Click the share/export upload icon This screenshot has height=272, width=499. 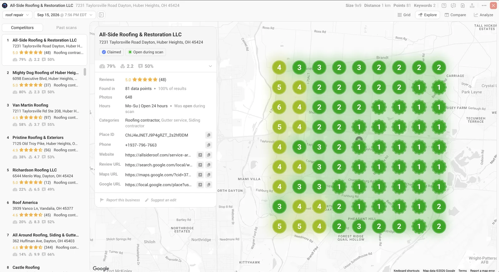coord(472,6)
